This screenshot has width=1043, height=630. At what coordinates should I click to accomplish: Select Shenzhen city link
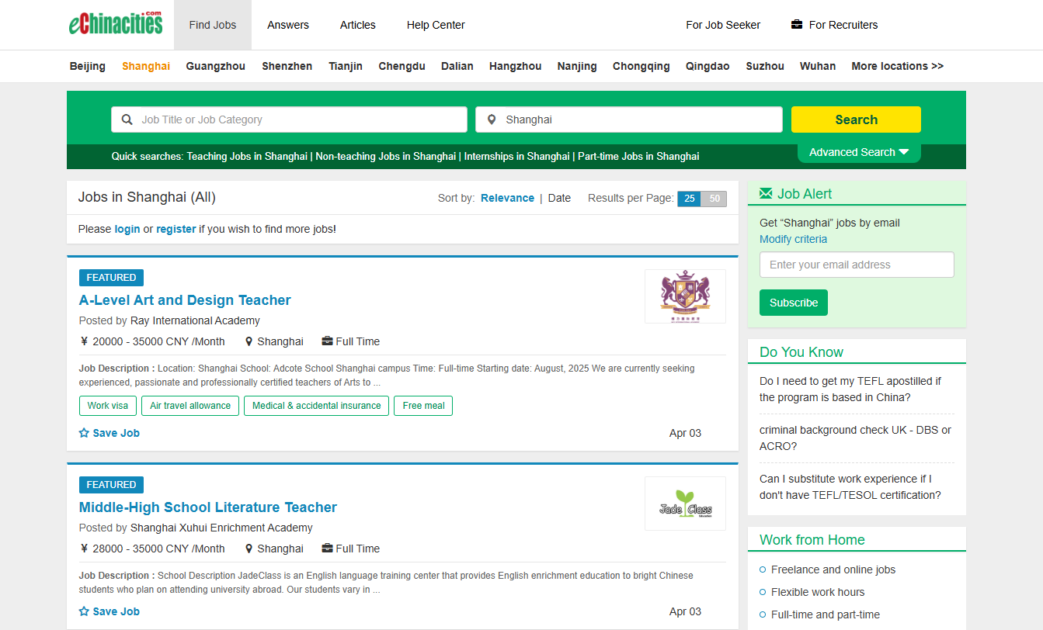[x=287, y=66]
